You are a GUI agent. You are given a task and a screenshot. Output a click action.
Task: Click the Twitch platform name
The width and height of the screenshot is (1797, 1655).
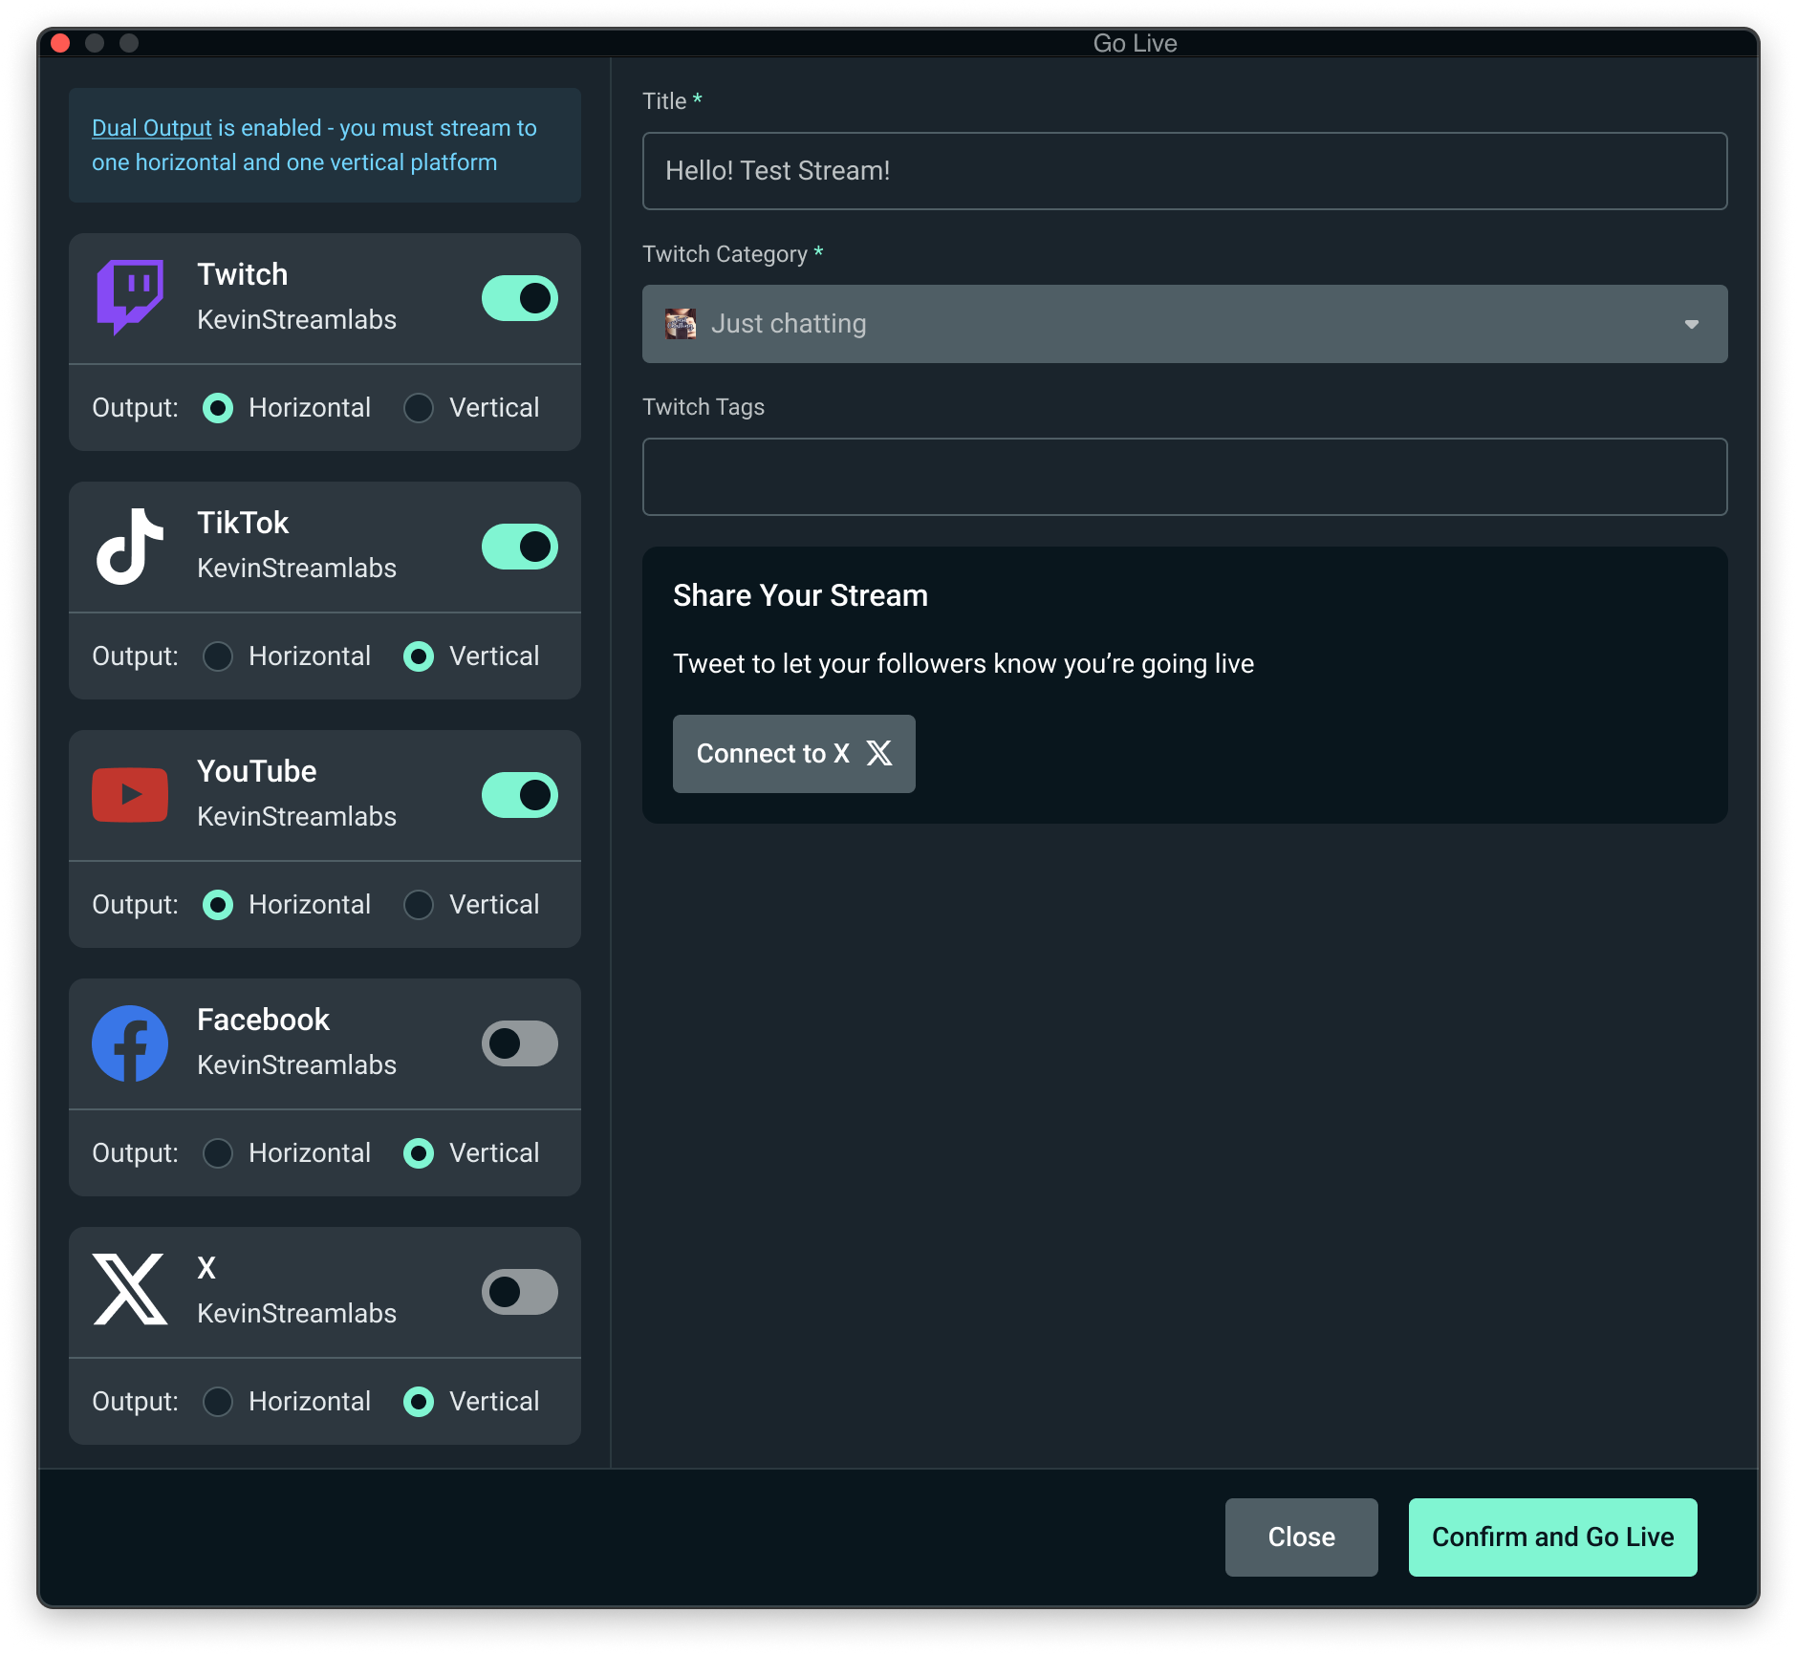pos(242,274)
